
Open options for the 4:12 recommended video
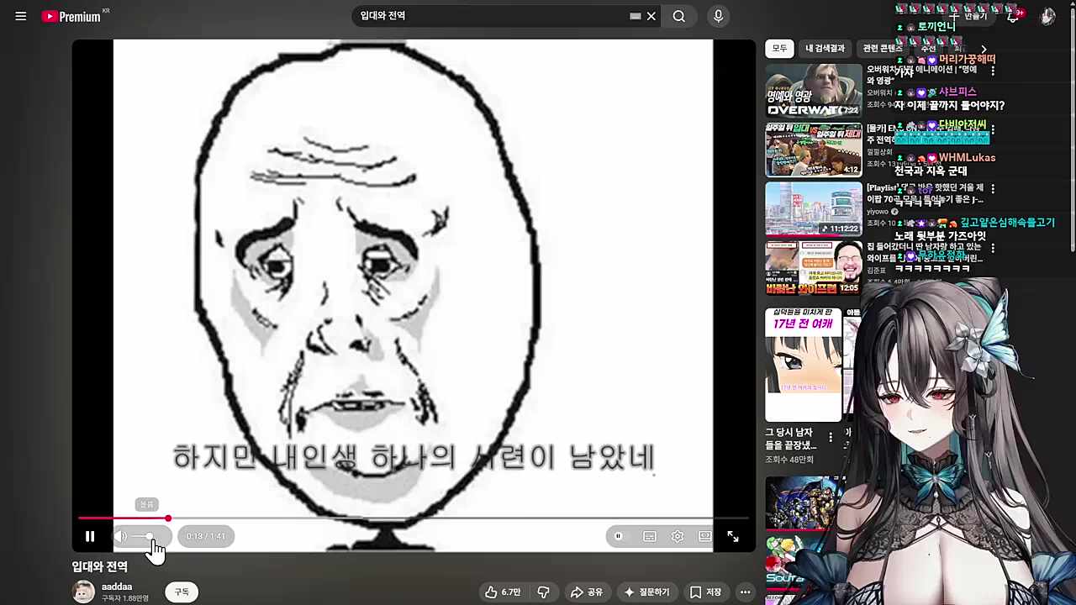(993, 130)
